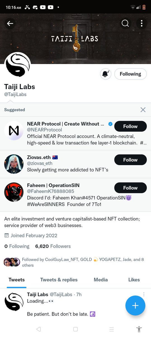The height and width of the screenshot is (337, 151).
Task: Open Taiji Labs yin-yang profile picture
Action: click(18, 65)
